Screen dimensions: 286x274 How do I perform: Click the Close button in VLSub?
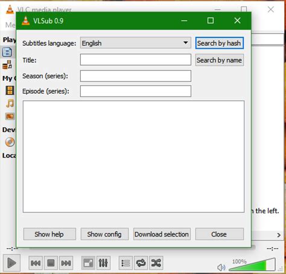coord(220,234)
